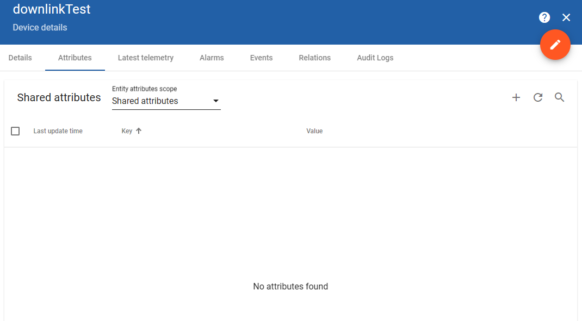Expand the attributes scope selector arrow
This screenshot has height=321, width=582.
point(216,101)
